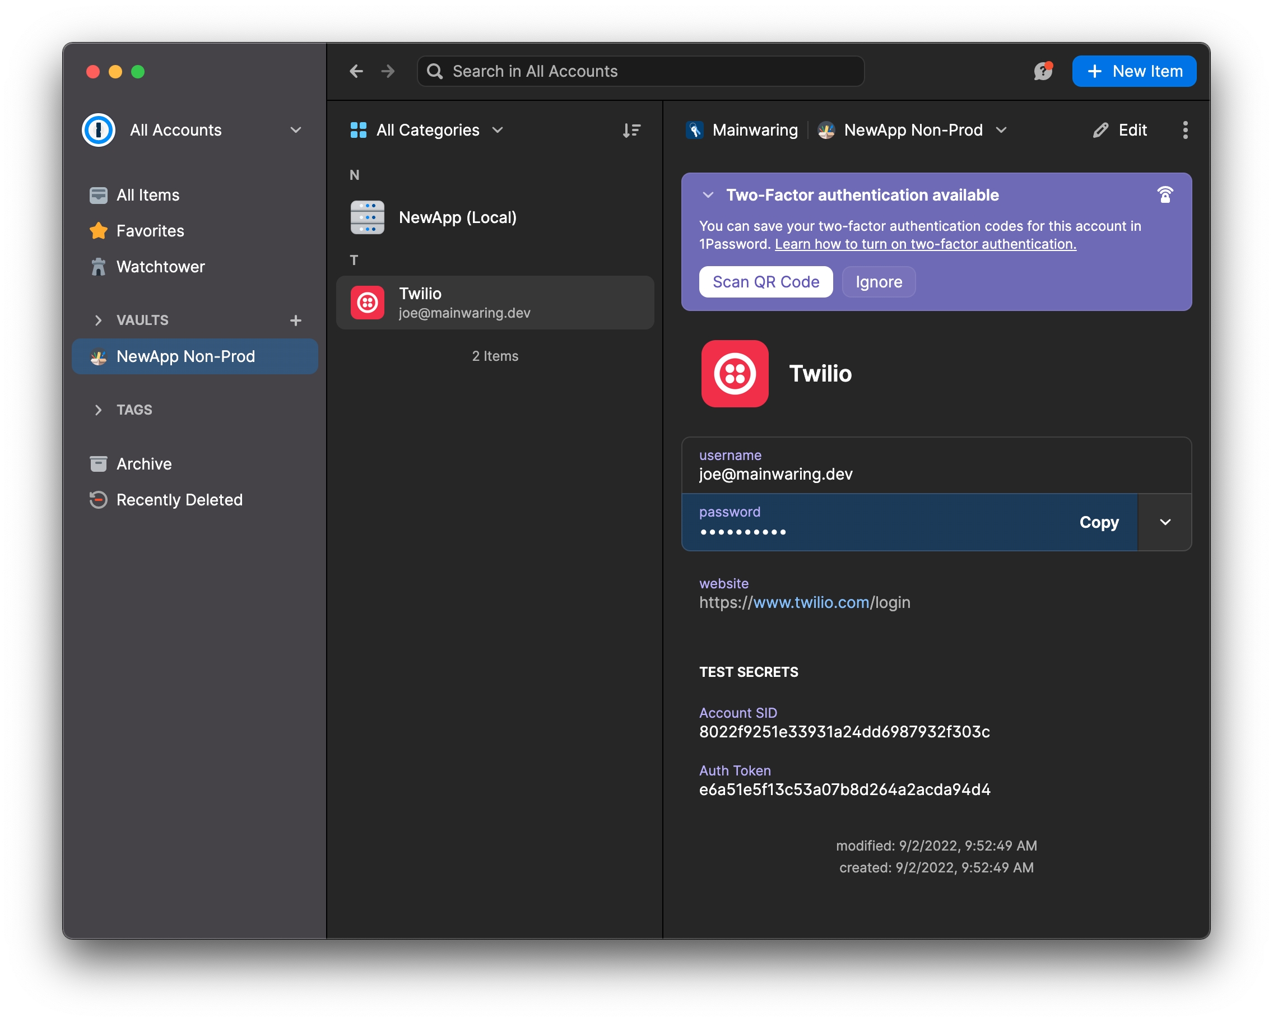Select Favorites in the sidebar
This screenshot has height=1022, width=1273.
point(150,231)
